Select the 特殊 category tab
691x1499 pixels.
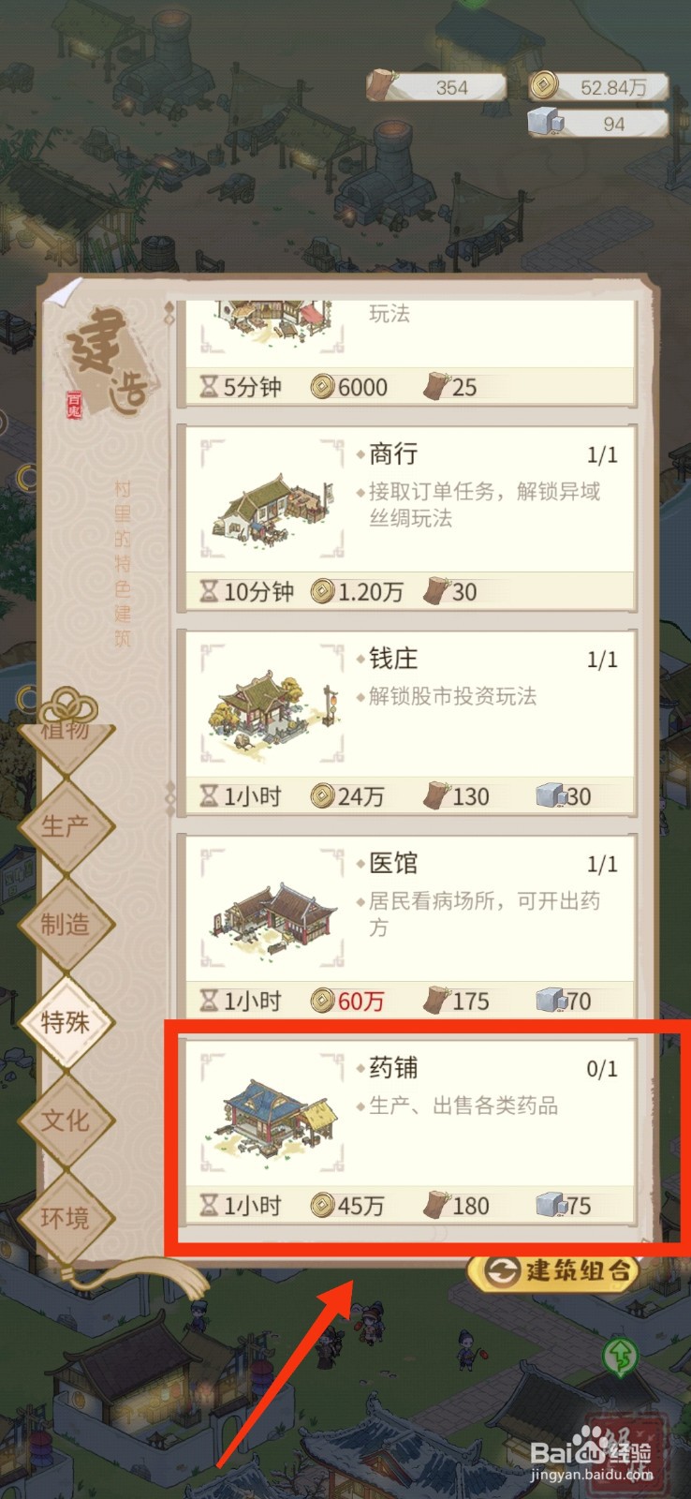[x=65, y=1022]
